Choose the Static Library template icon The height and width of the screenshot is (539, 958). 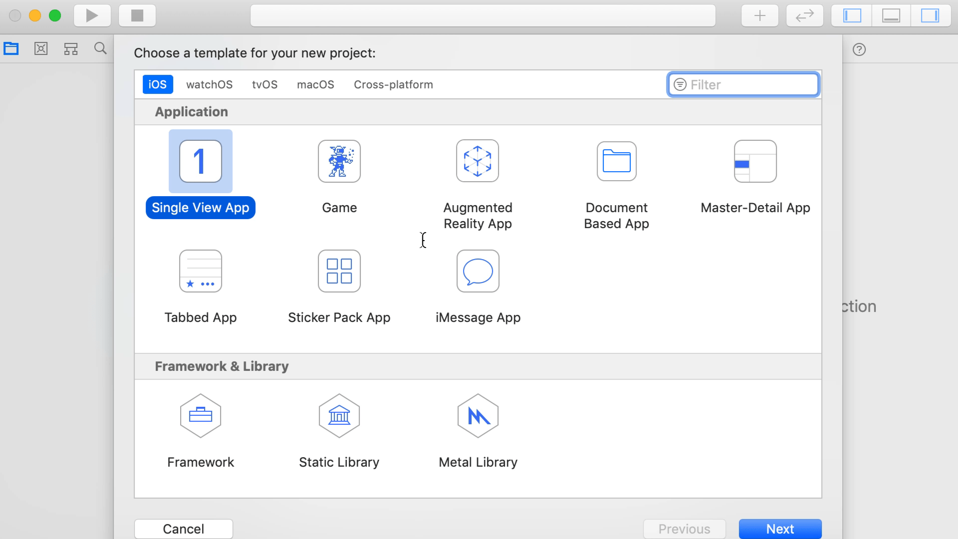(339, 416)
